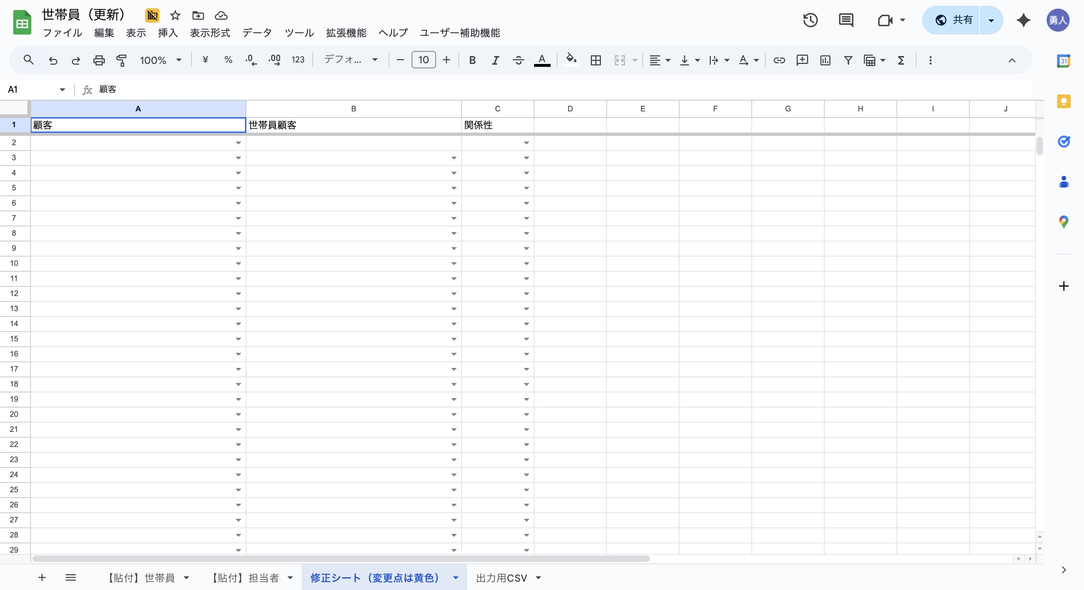Open the データ menu
The image size is (1084, 590).
pos(257,33)
